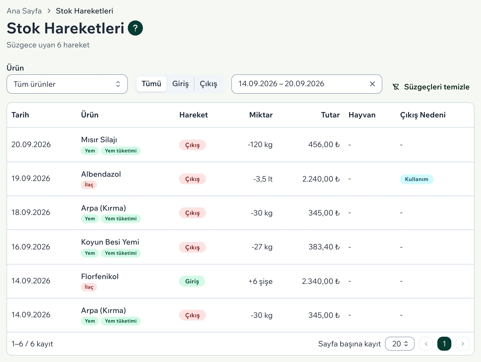This screenshot has height=362, width=481.
Task: Click the İlaç tag under Albendazol
Action: [89, 185]
